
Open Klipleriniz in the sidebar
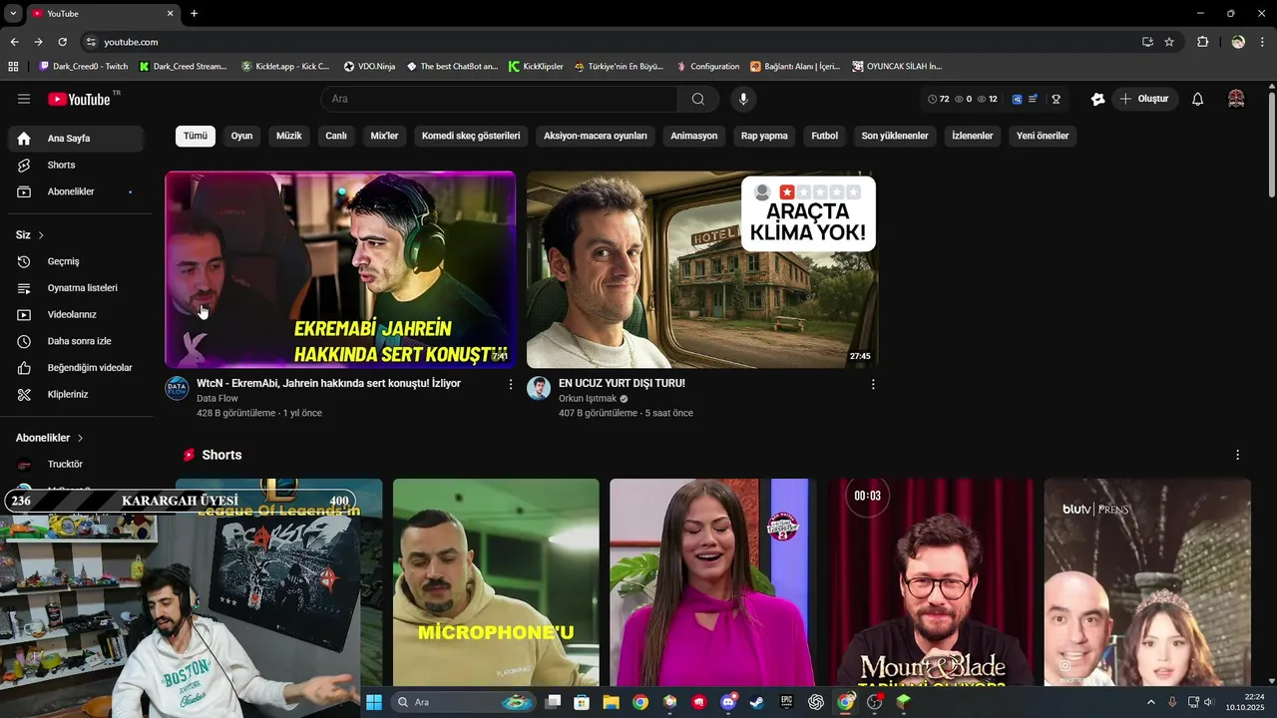pos(76,394)
